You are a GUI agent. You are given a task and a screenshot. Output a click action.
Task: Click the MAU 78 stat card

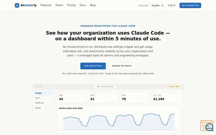pos(134,97)
